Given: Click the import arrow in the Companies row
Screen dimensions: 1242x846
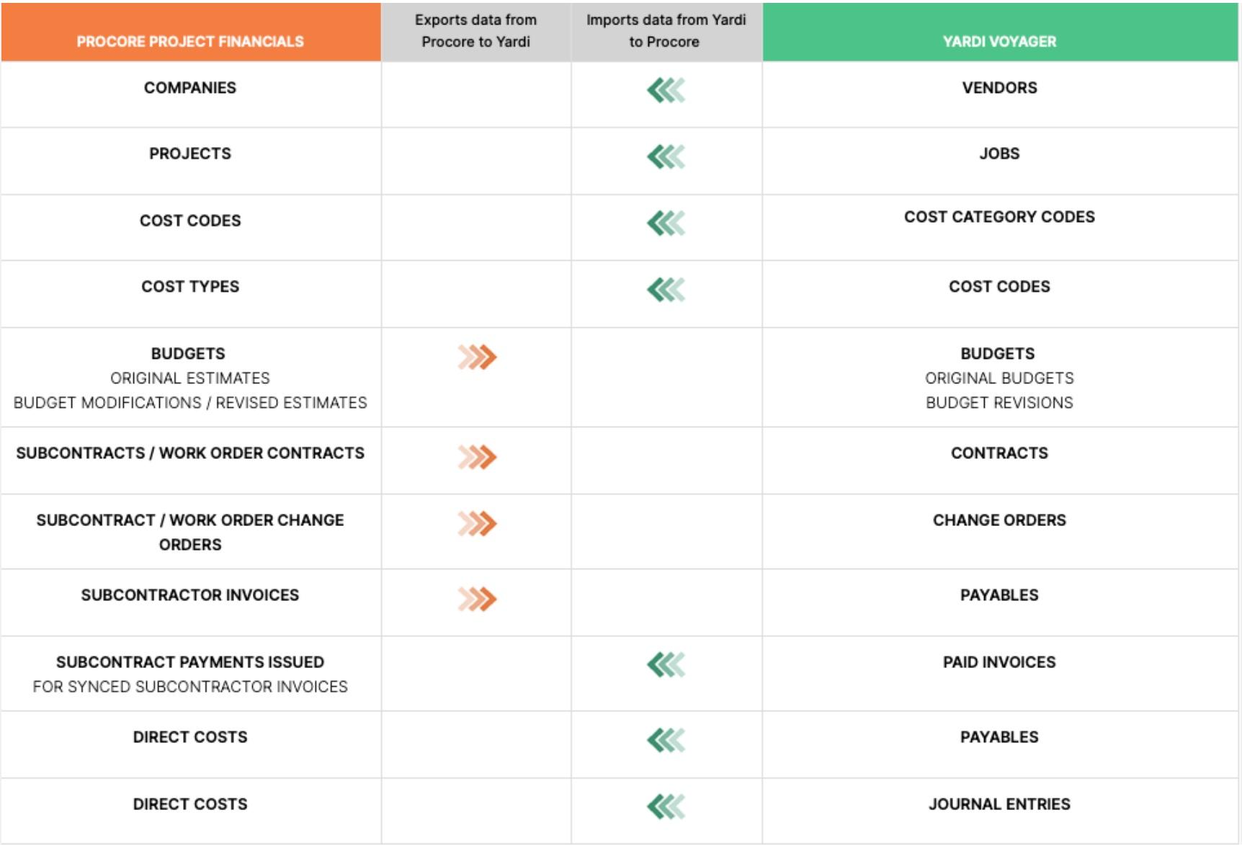Looking at the screenshot, I should tap(666, 91).
